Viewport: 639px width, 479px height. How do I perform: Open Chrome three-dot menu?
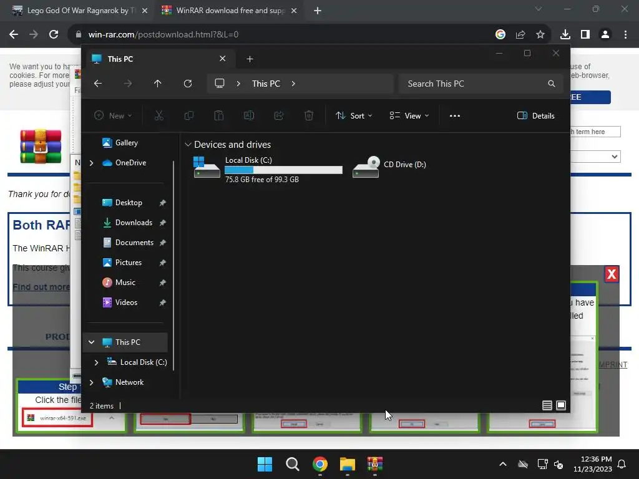tap(625, 34)
